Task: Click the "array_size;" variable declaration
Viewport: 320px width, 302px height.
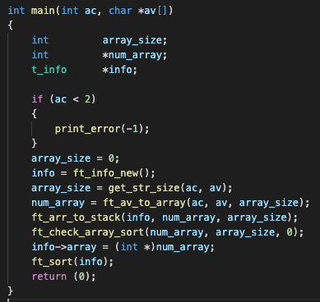Action: 135,40
